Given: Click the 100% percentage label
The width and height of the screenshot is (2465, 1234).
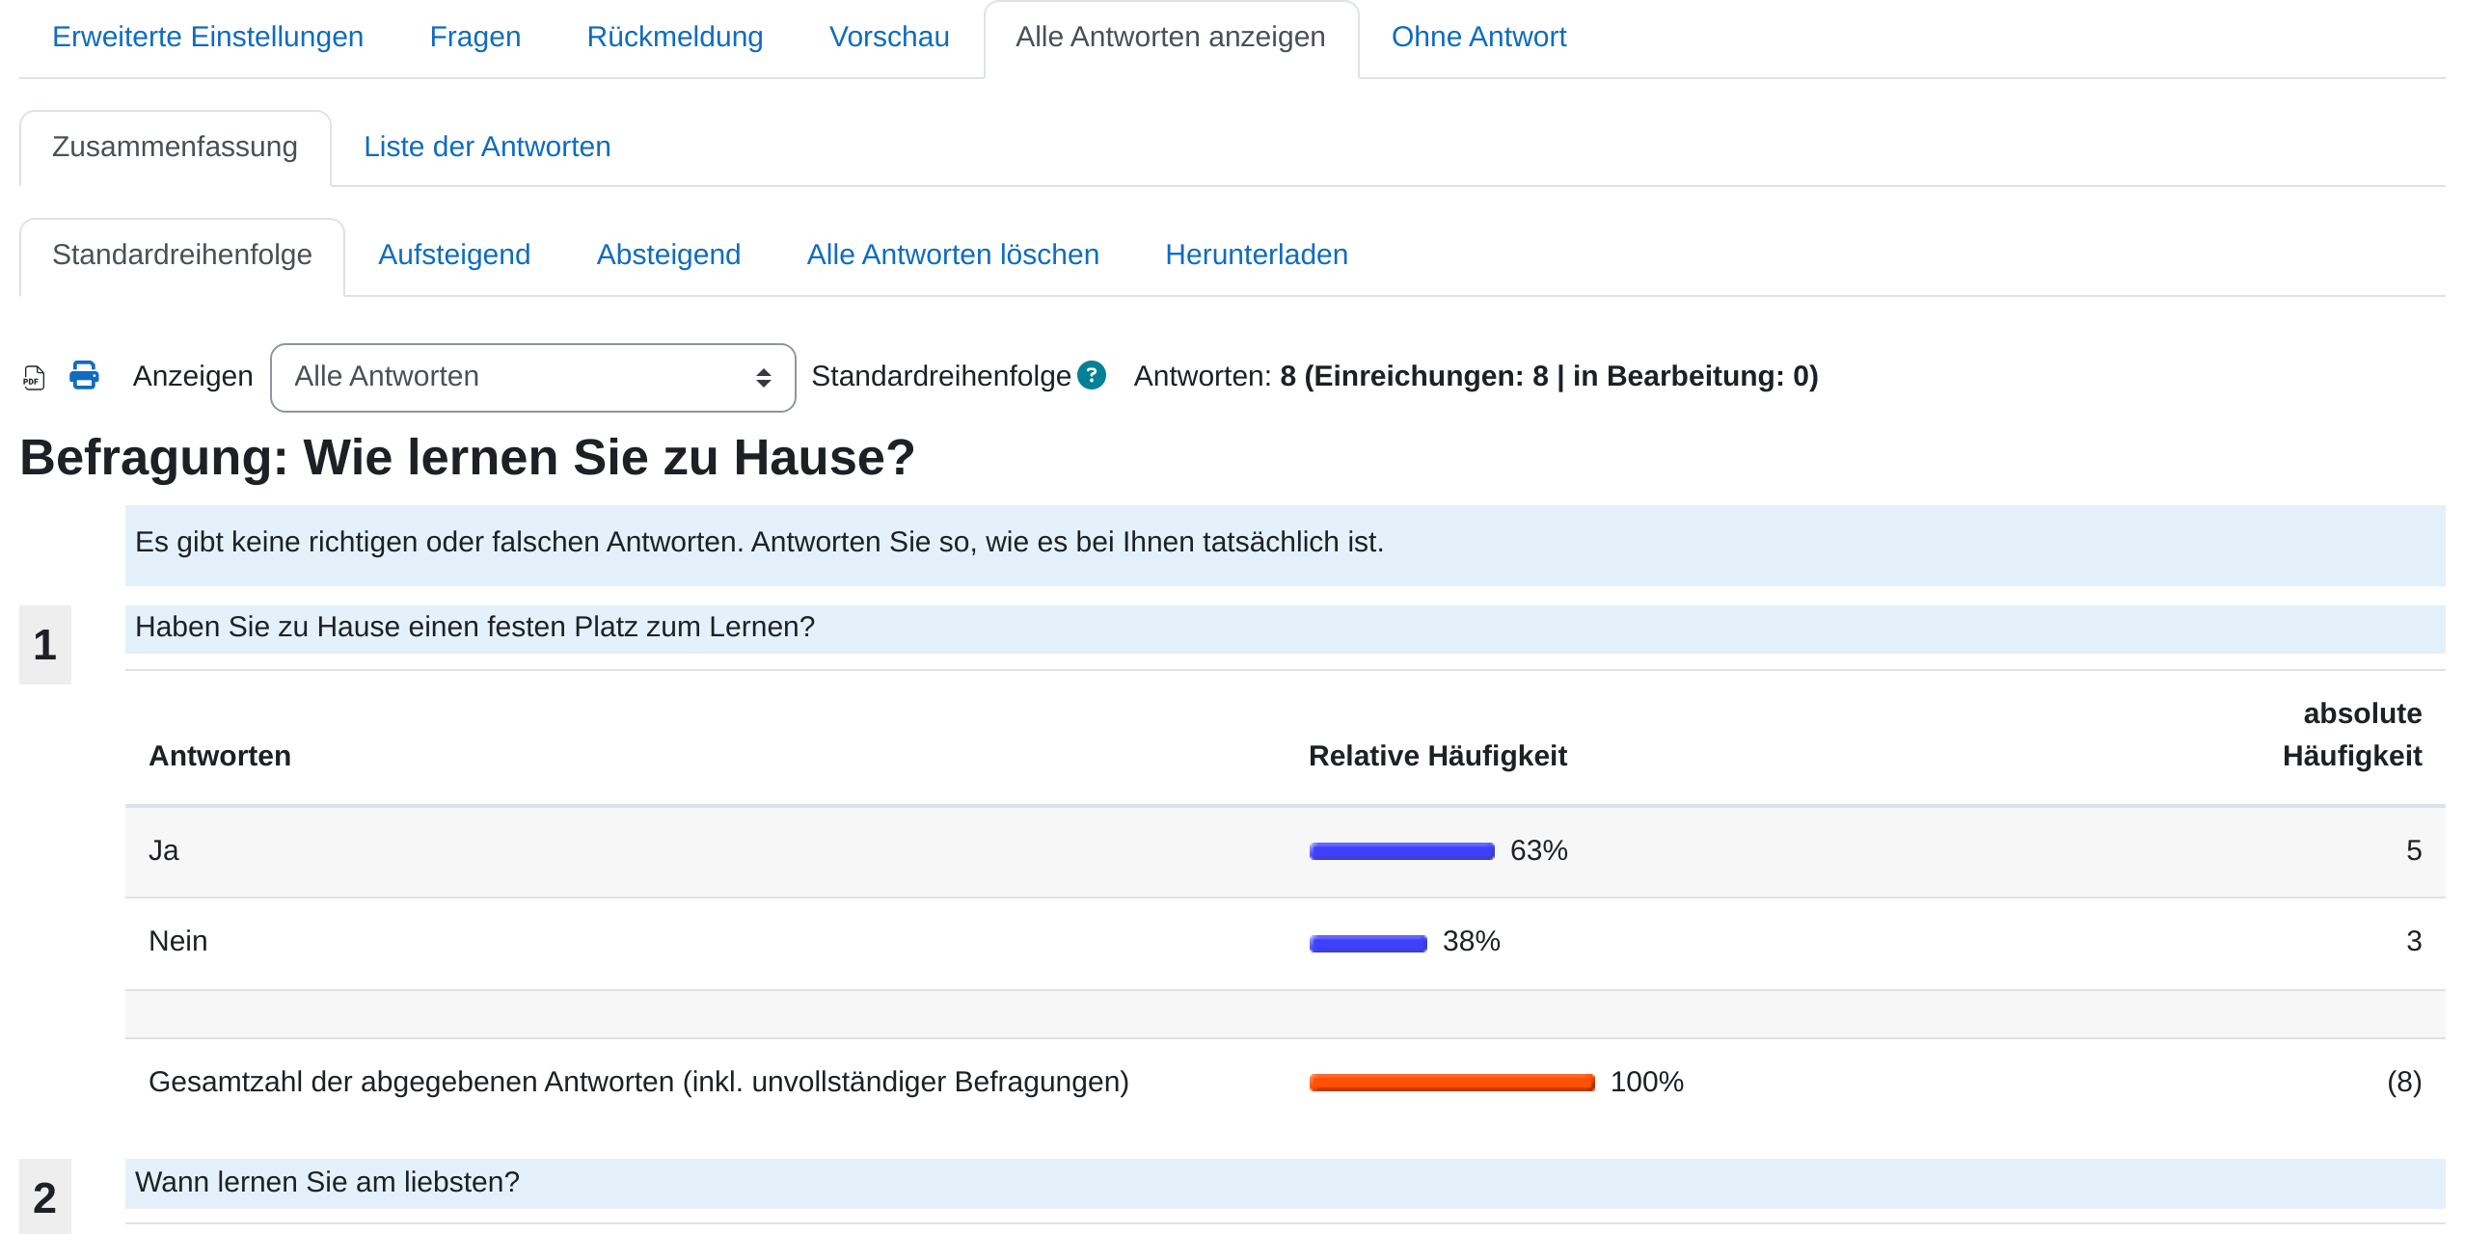Looking at the screenshot, I should (x=1646, y=1082).
